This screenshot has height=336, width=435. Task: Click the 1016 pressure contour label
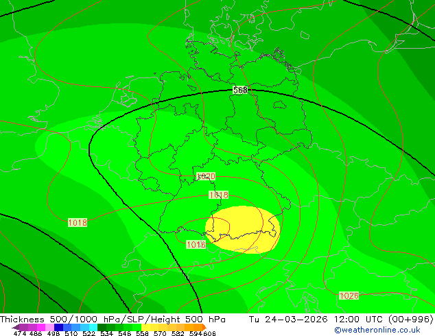(x=196, y=244)
